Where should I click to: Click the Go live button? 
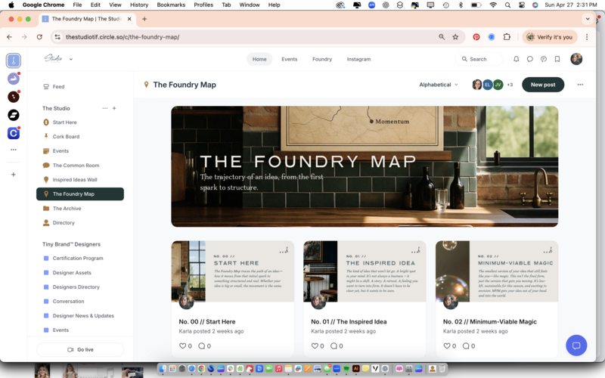[80, 349]
